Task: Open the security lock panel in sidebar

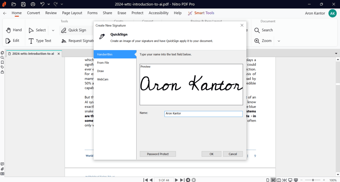Action: (2, 72)
